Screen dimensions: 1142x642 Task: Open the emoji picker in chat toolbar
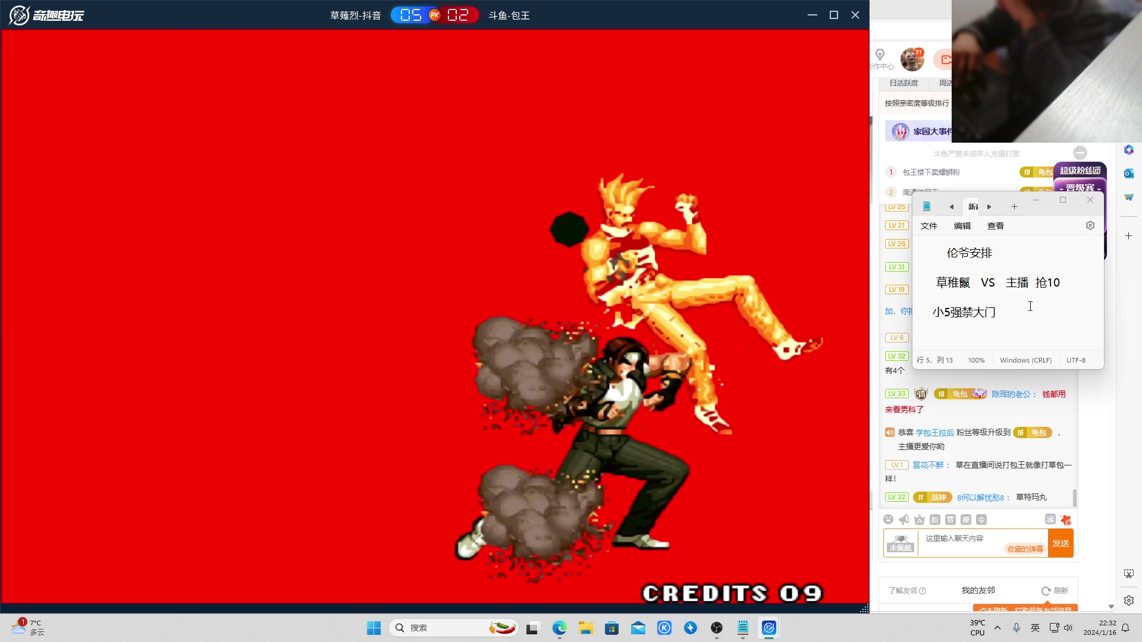click(889, 520)
